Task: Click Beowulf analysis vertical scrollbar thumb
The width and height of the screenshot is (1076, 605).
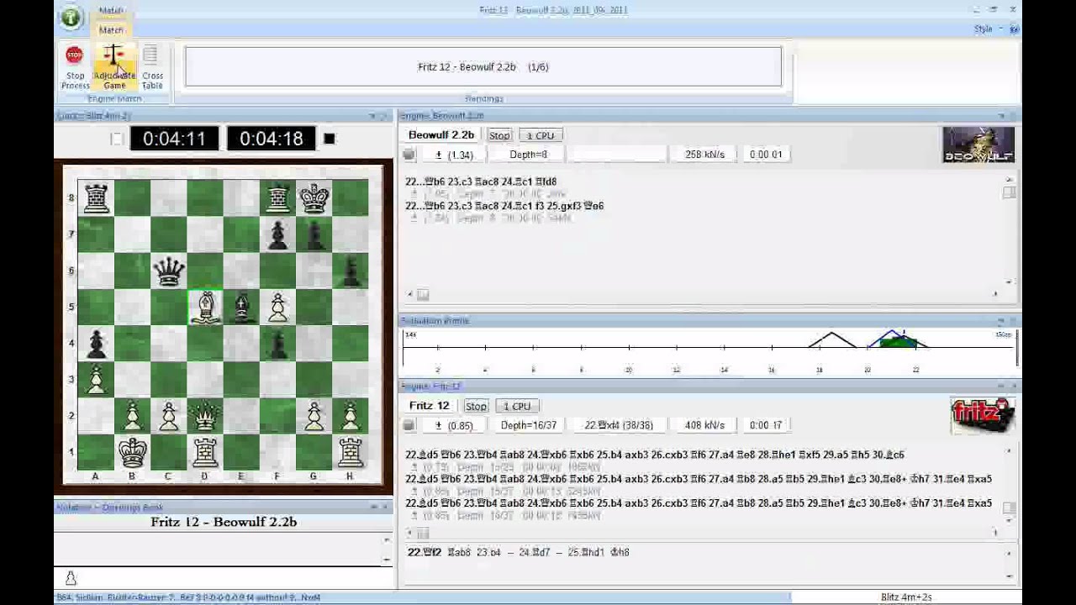Action: click(1009, 192)
